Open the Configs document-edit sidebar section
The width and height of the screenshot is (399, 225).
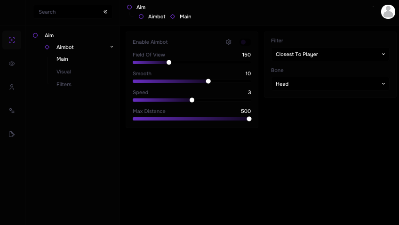pos(12,134)
